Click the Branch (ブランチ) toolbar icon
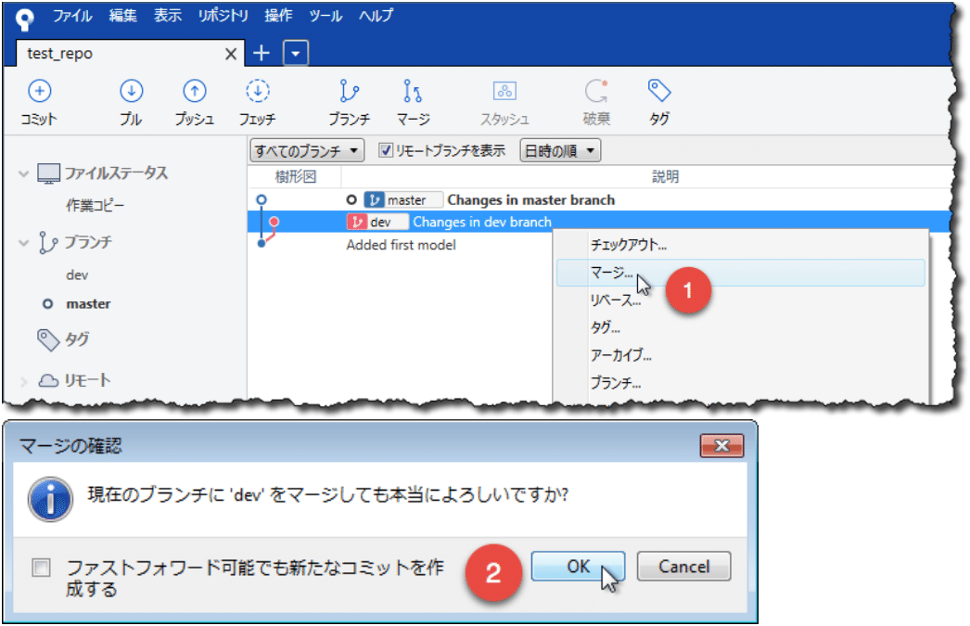The width and height of the screenshot is (970, 626). tap(349, 92)
